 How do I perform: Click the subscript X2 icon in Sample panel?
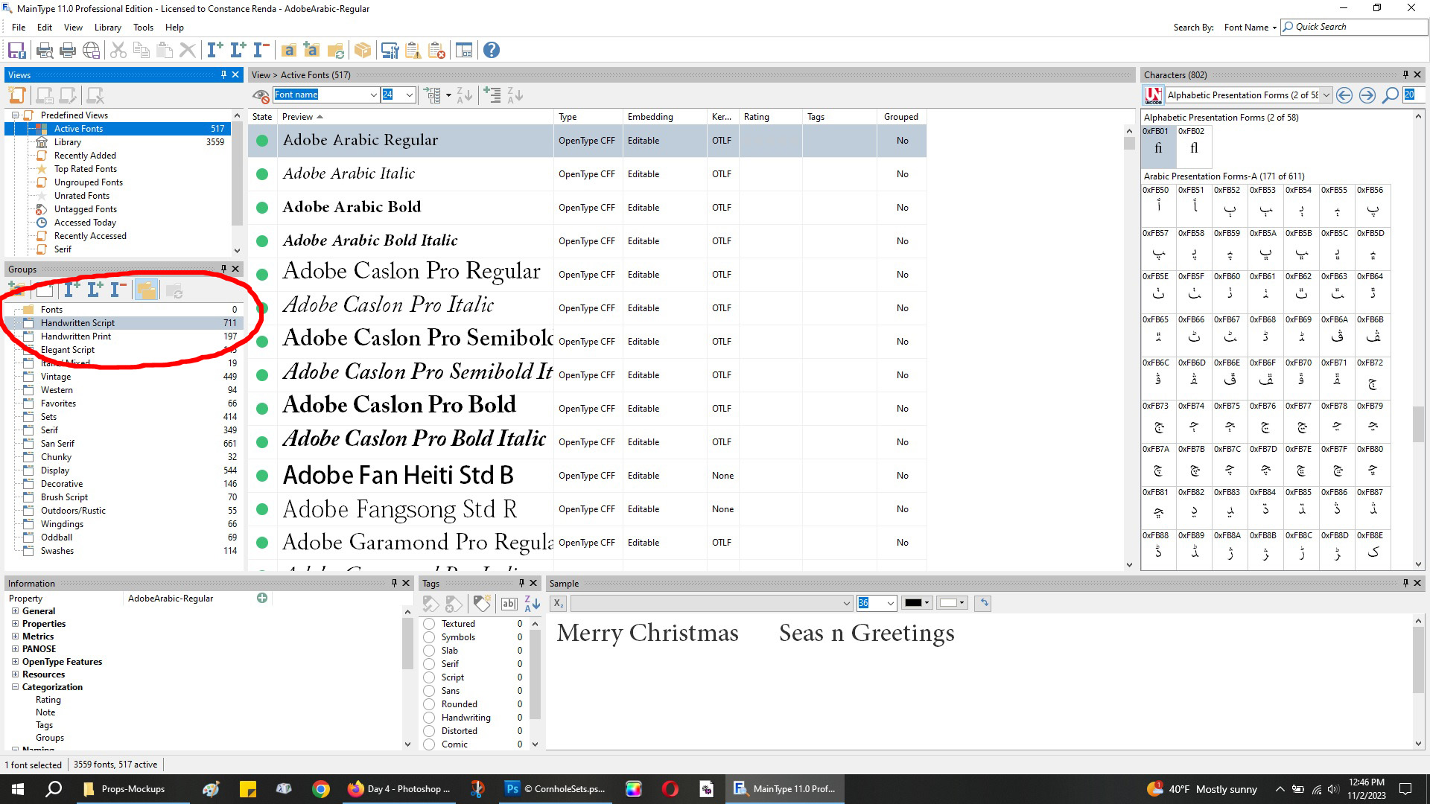pos(559,604)
